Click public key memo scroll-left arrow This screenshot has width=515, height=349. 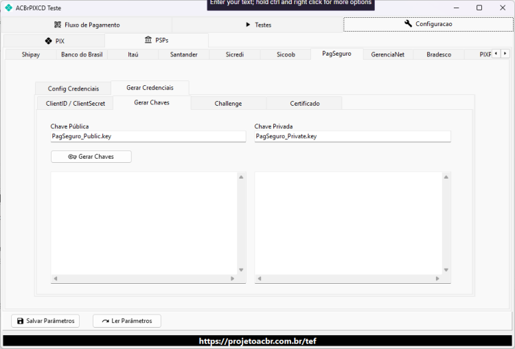tap(56, 279)
